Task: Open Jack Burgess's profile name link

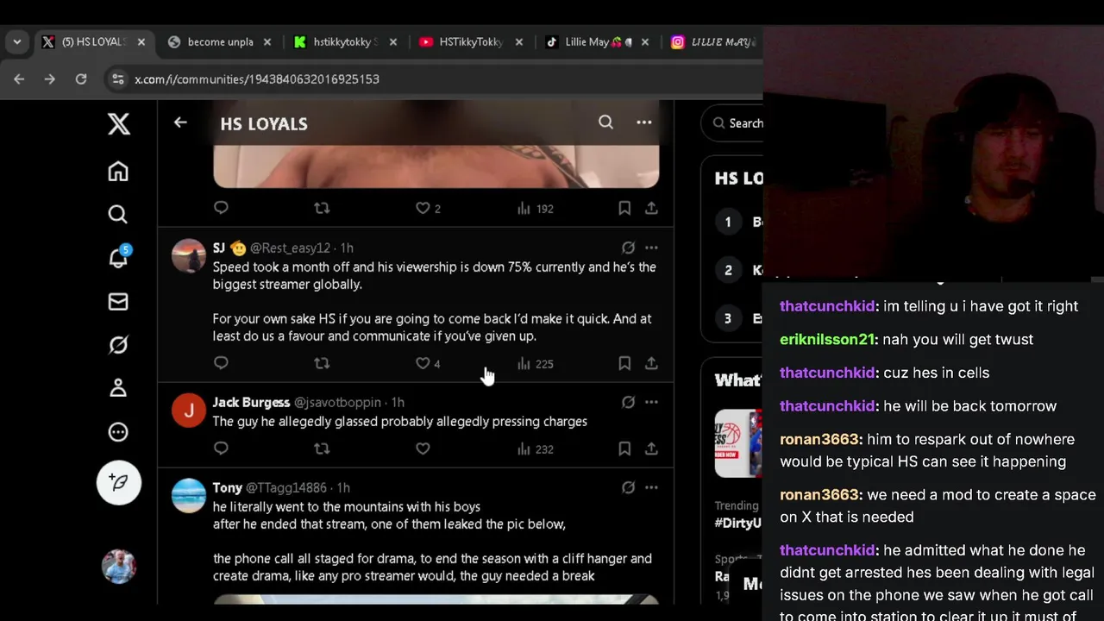Action: point(251,402)
